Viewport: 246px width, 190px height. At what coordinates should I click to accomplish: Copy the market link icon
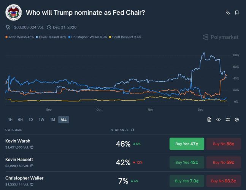point(228,13)
